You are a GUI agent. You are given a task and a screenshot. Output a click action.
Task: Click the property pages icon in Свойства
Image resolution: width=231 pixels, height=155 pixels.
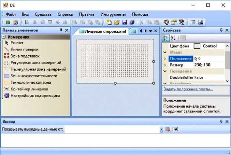click(x=183, y=38)
